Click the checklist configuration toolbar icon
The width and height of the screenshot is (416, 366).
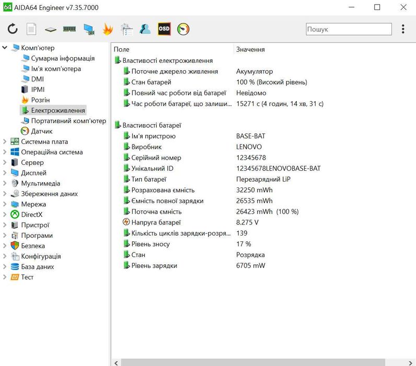click(x=126, y=29)
